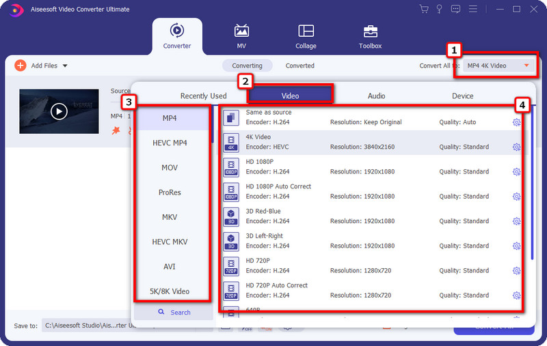Switch to the Audio format tab

pos(376,96)
